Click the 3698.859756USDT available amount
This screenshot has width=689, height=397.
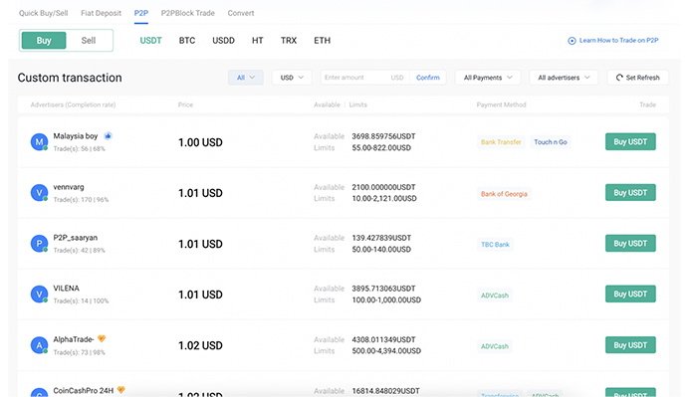(x=383, y=136)
